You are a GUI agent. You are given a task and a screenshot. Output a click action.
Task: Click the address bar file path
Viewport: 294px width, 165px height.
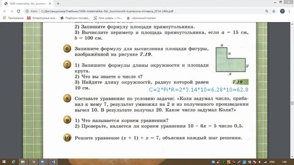(x=107, y=11)
